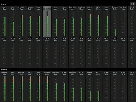136x102 pixels.
Task: Mute the snare input channel
Action: point(13,9)
